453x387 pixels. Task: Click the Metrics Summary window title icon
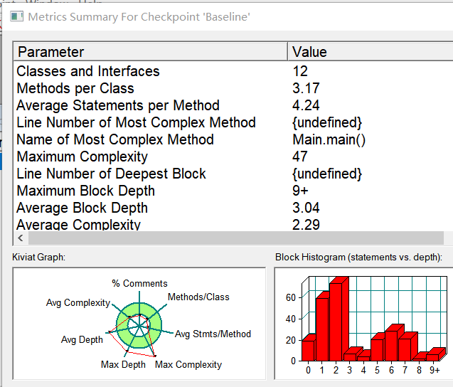click(x=16, y=16)
